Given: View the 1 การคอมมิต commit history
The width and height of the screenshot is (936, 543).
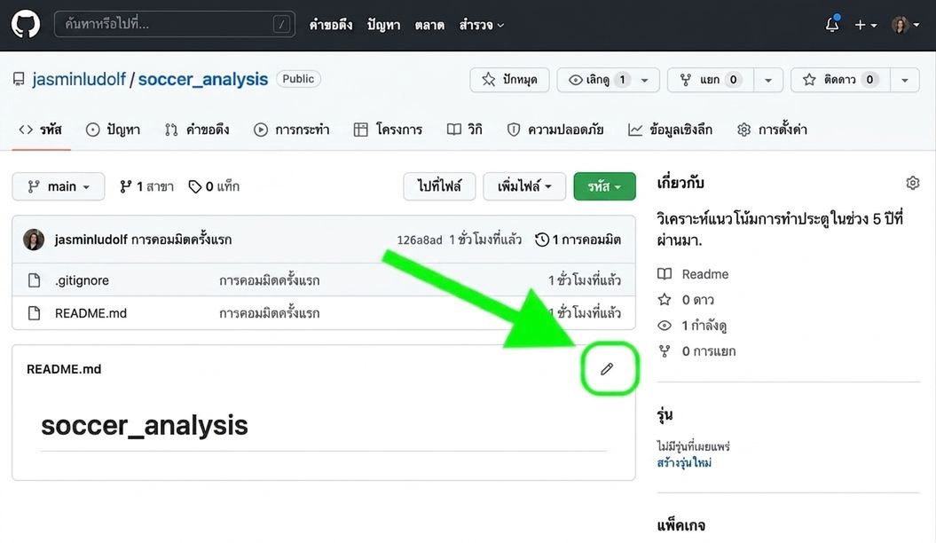Looking at the screenshot, I should (x=578, y=240).
